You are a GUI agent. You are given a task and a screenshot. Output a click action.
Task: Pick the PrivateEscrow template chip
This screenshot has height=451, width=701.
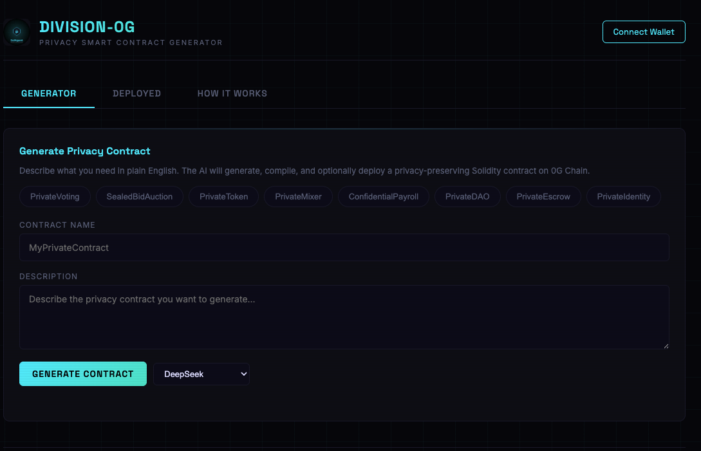543,196
